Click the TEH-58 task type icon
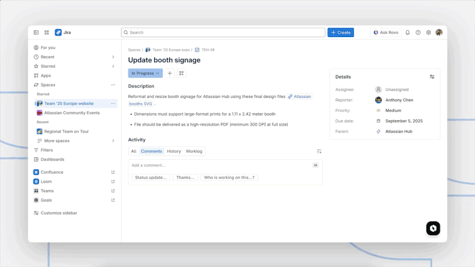Image resolution: width=475 pixels, height=267 pixels. pos(197,50)
